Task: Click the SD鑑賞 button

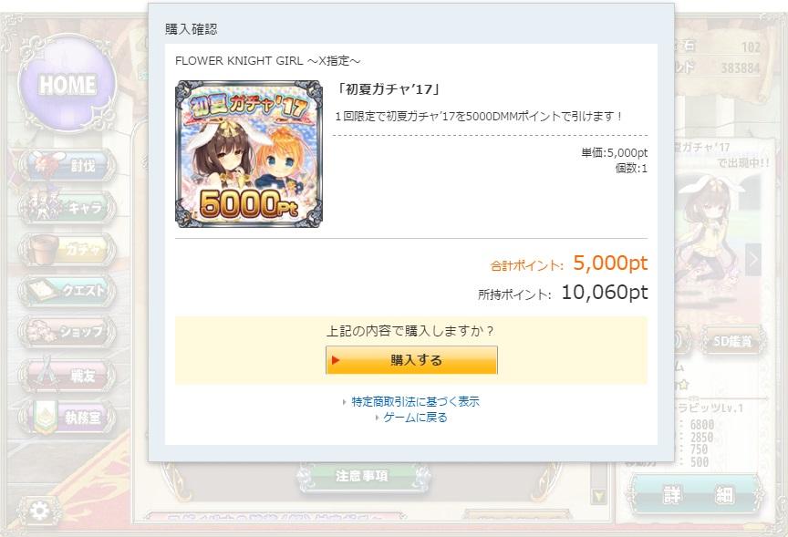Action: [x=732, y=342]
